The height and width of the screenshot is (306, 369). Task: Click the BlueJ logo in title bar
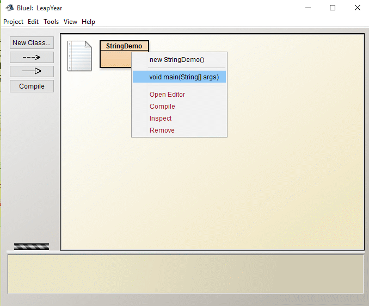tap(9, 8)
